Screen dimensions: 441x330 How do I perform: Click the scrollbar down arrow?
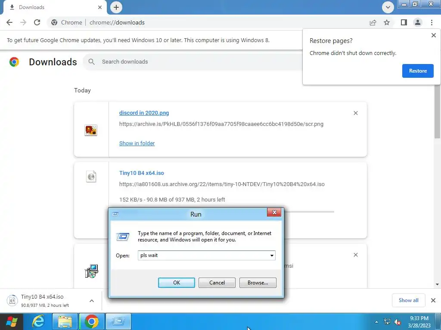tap(437, 284)
